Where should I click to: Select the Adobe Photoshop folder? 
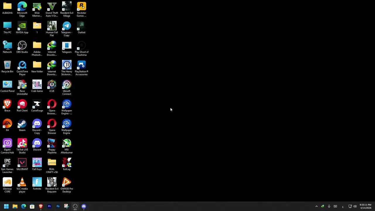[37, 48]
